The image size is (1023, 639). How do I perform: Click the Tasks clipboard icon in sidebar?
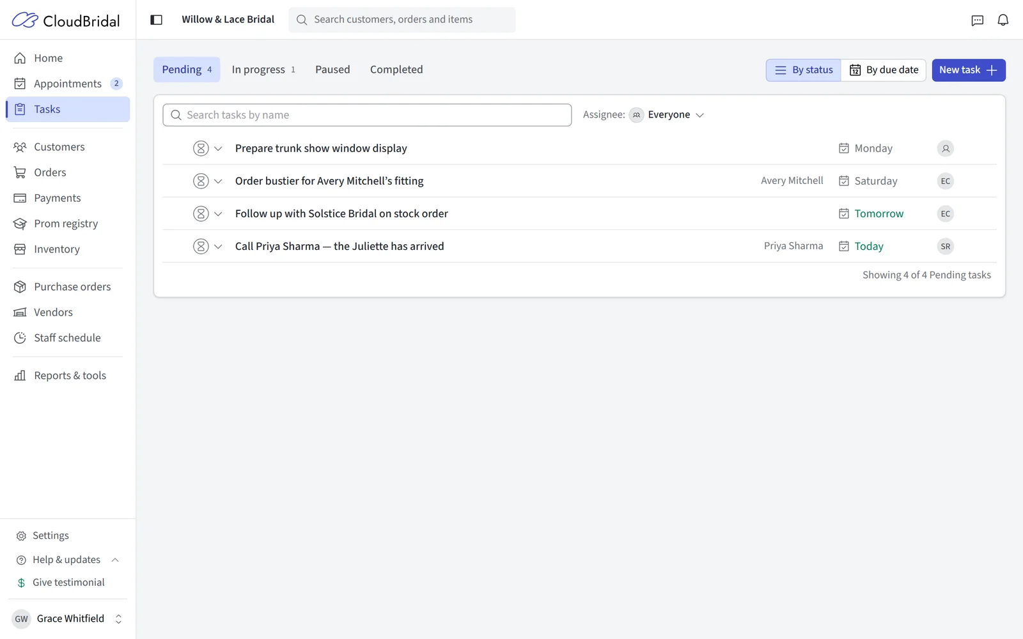click(20, 109)
